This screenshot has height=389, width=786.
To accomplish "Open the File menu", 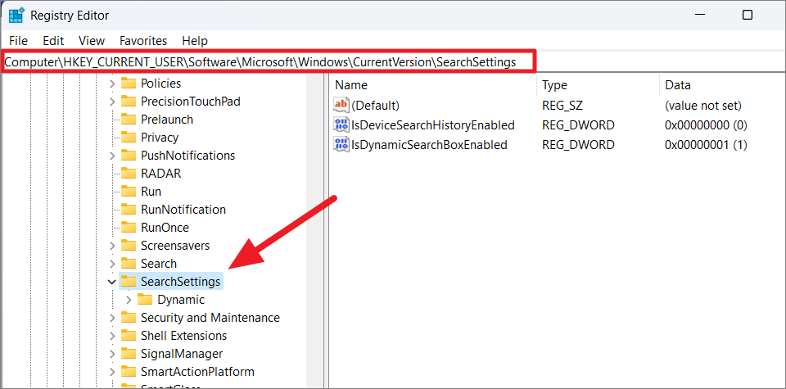I will [x=19, y=41].
